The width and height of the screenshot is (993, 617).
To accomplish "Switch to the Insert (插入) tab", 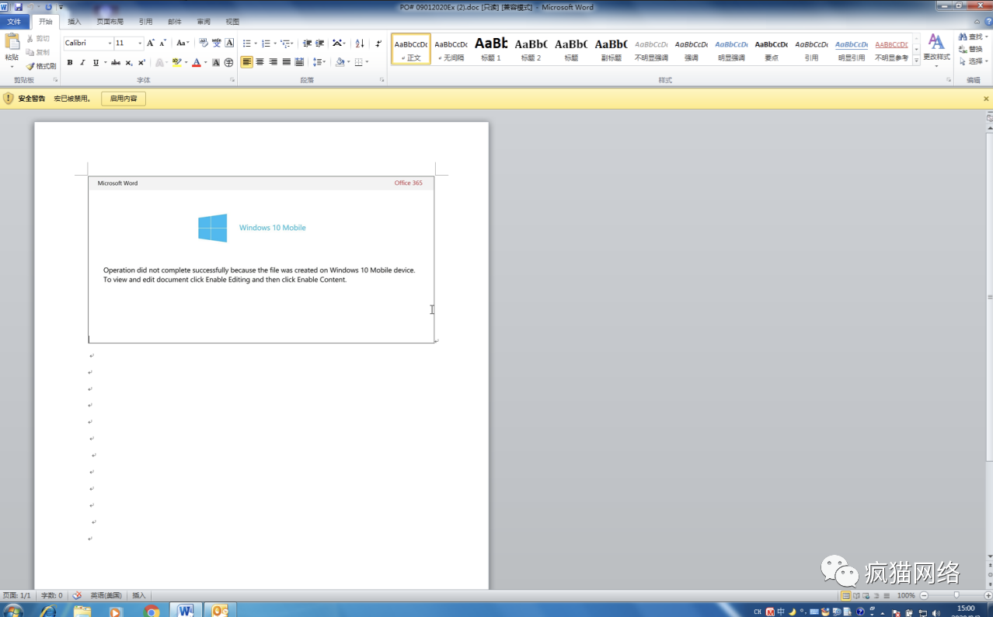I will (75, 22).
